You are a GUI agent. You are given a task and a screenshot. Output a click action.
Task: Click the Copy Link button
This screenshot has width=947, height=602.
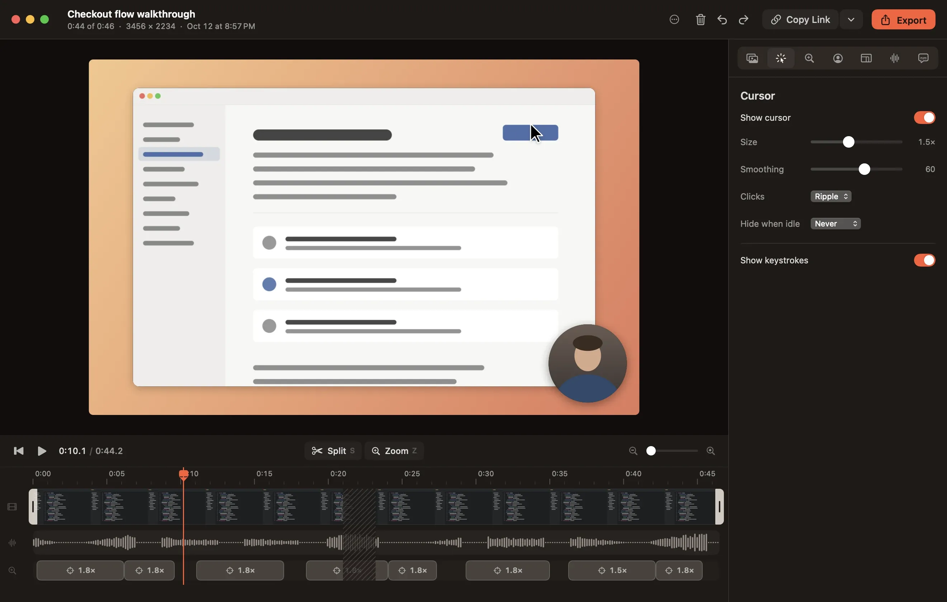point(800,20)
